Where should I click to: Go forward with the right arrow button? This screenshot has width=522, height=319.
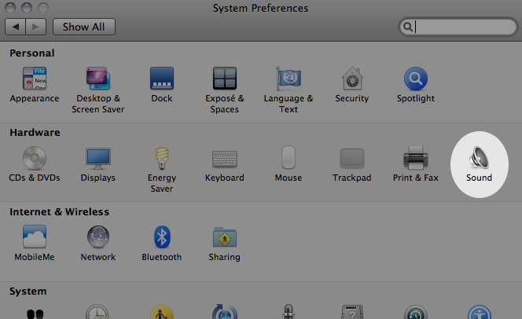click(35, 27)
